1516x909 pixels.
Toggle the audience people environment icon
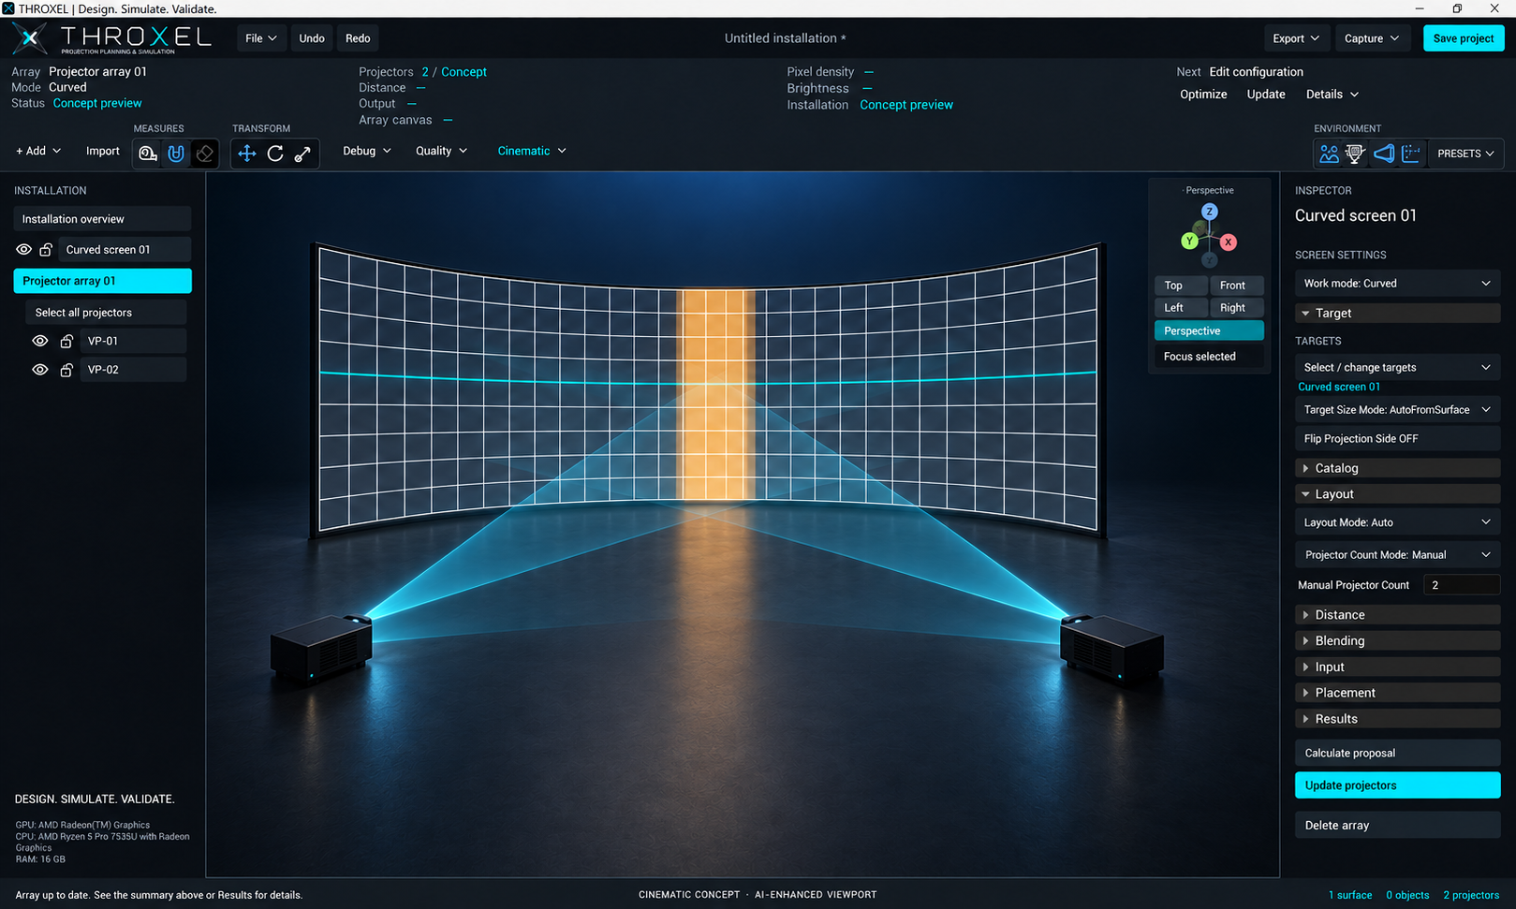pos(1329,154)
